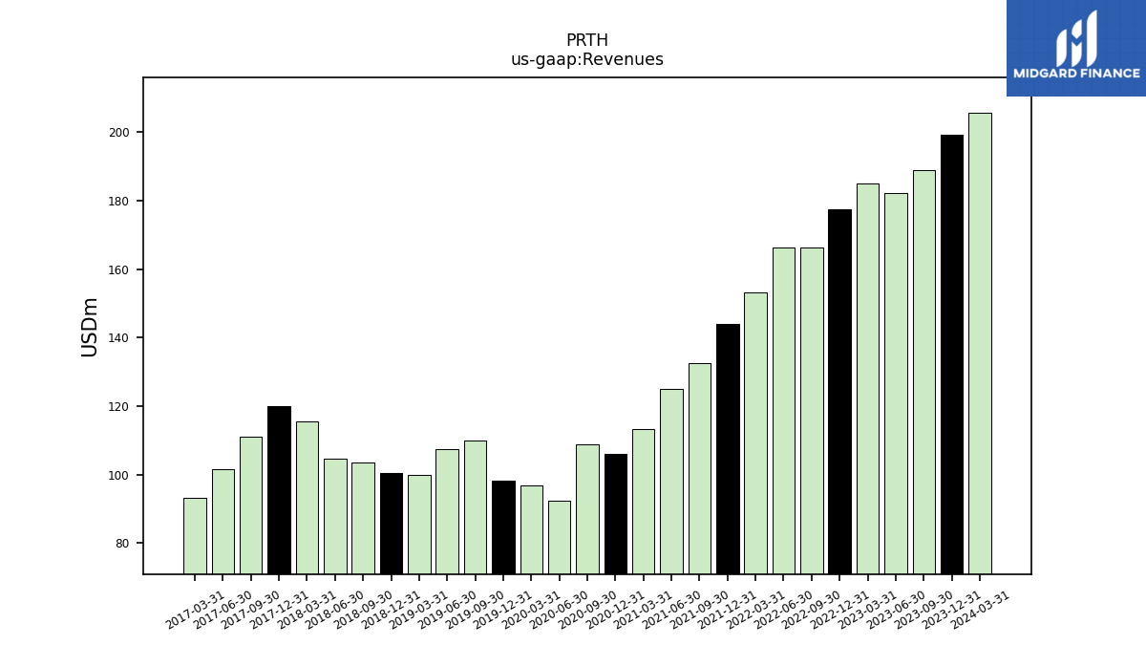Select the 2018-06-30 revenue bar

click(x=335, y=516)
